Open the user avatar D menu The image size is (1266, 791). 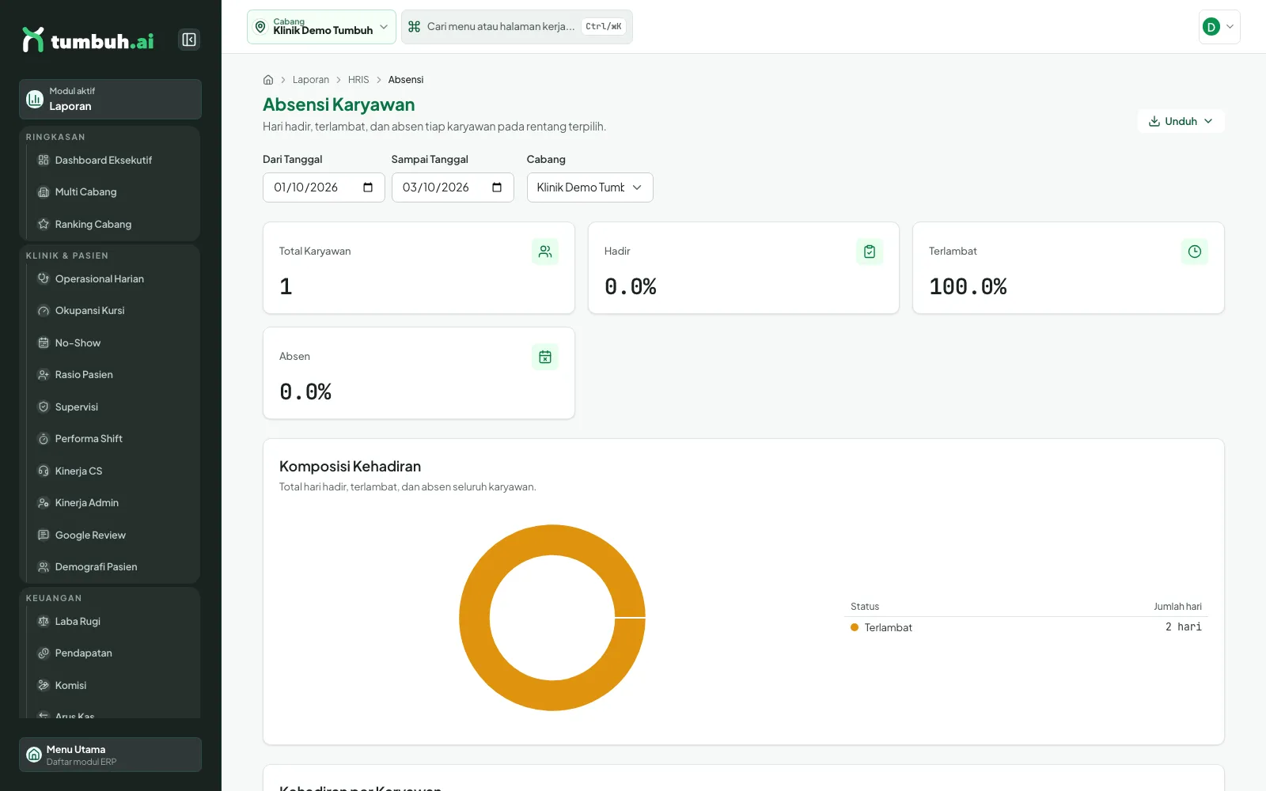pyautogui.click(x=1219, y=27)
